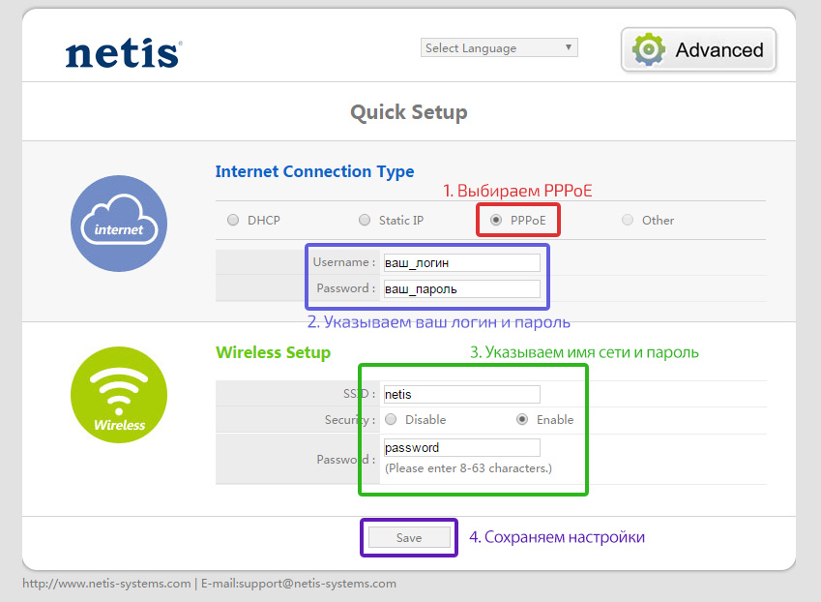Click the Wireless Setup heading
The height and width of the screenshot is (602, 821).
[x=274, y=352]
